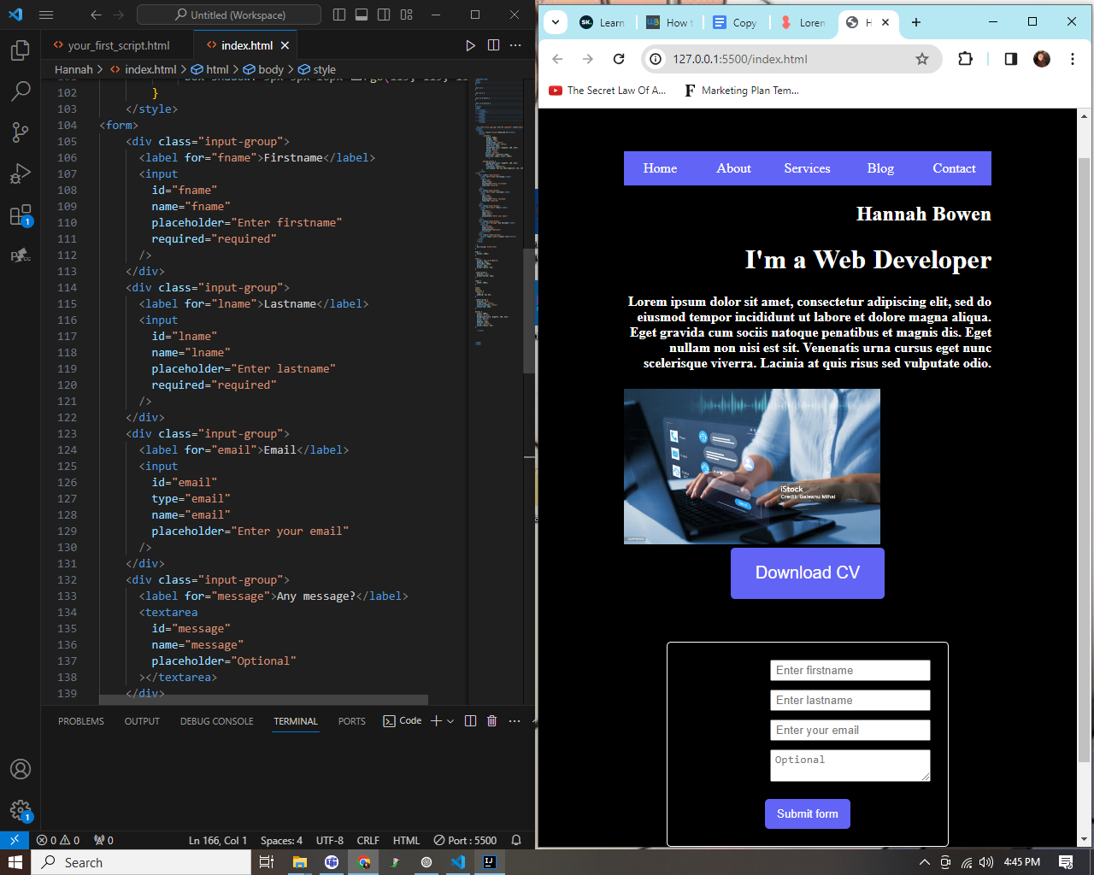Change the CRLF line ending setting
The image size is (1094, 875).
(368, 840)
